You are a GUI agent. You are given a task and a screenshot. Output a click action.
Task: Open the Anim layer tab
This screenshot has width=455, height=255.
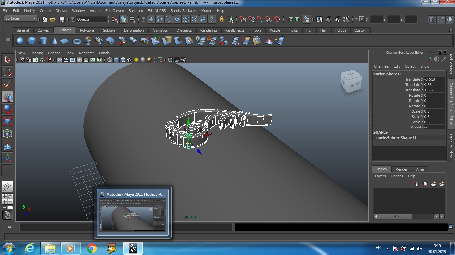tap(420, 169)
